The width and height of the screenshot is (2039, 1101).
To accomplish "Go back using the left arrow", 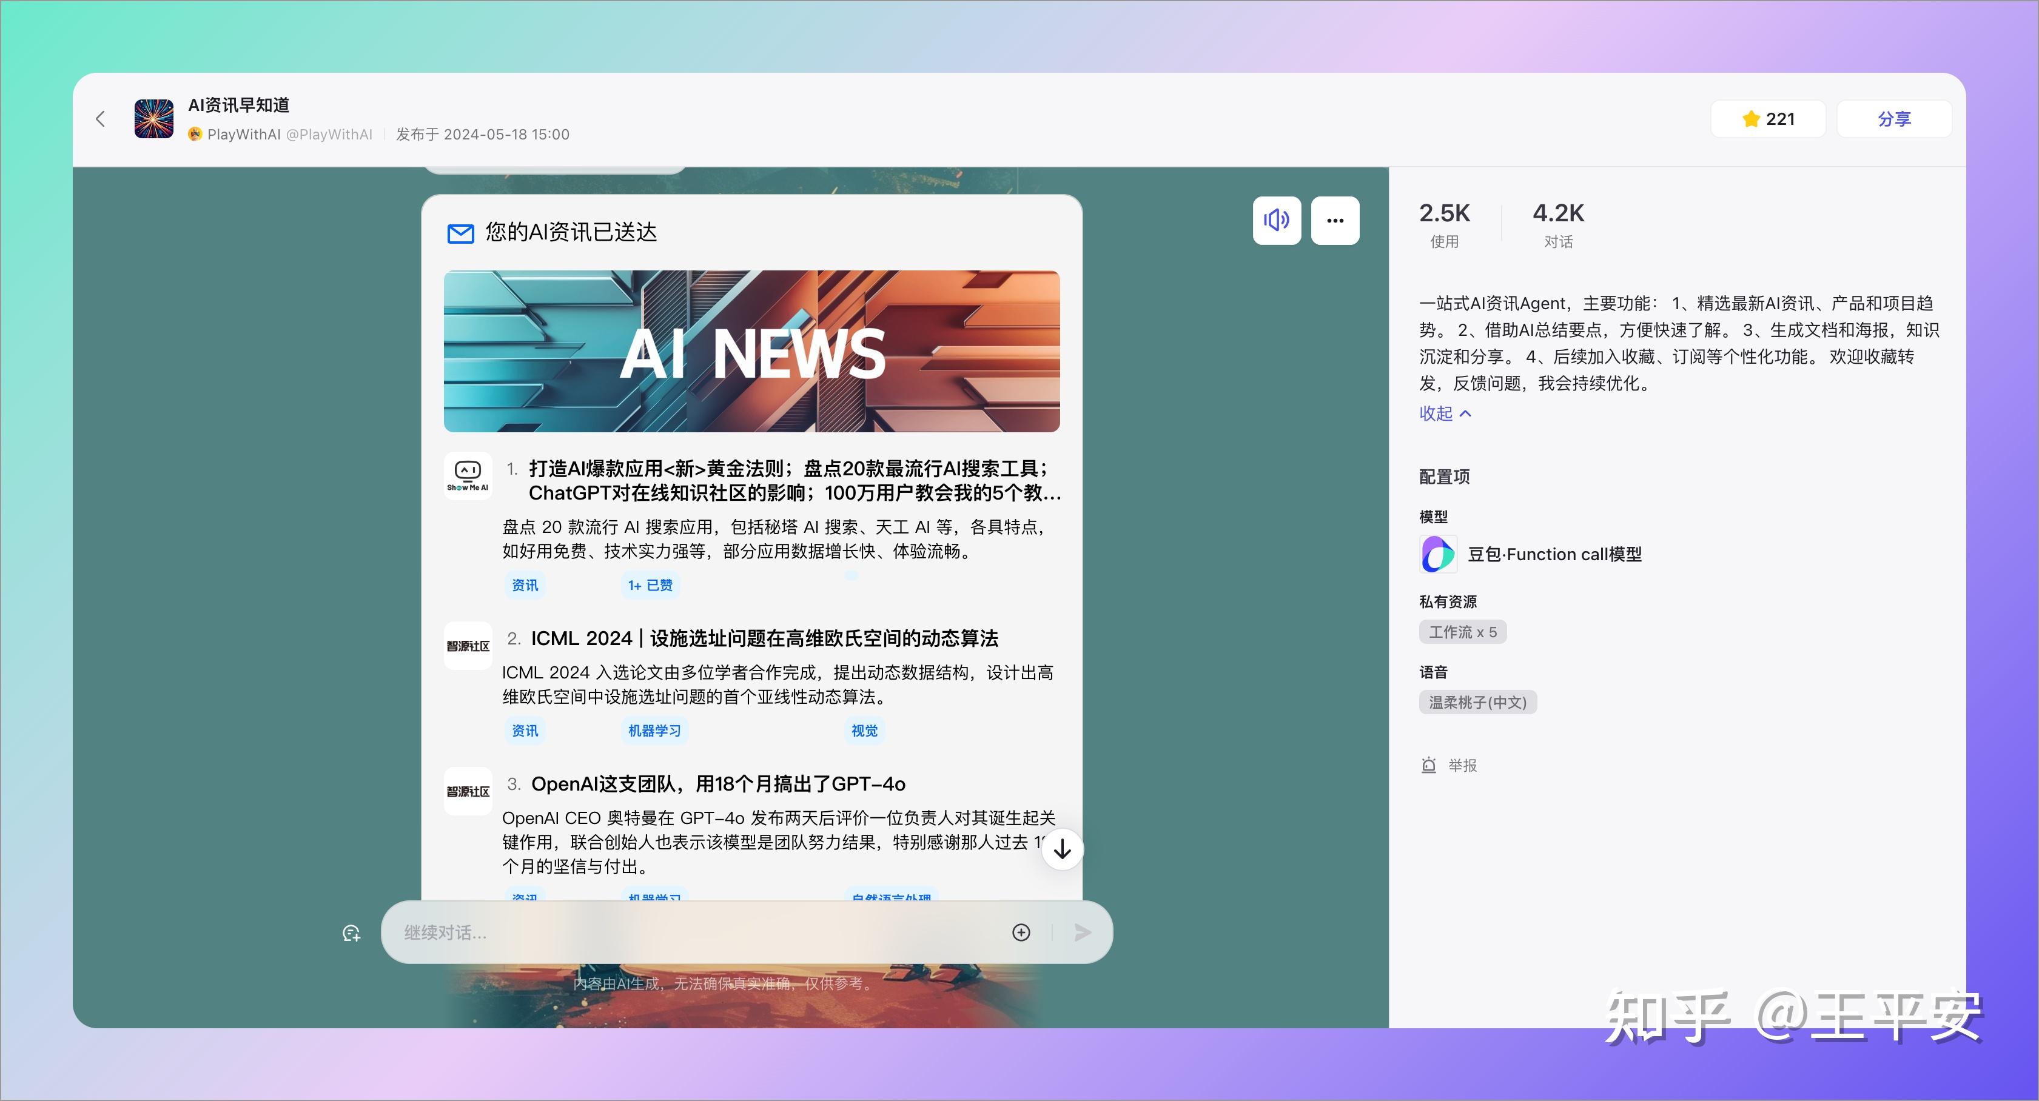I will pyautogui.click(x=99, y=119).
